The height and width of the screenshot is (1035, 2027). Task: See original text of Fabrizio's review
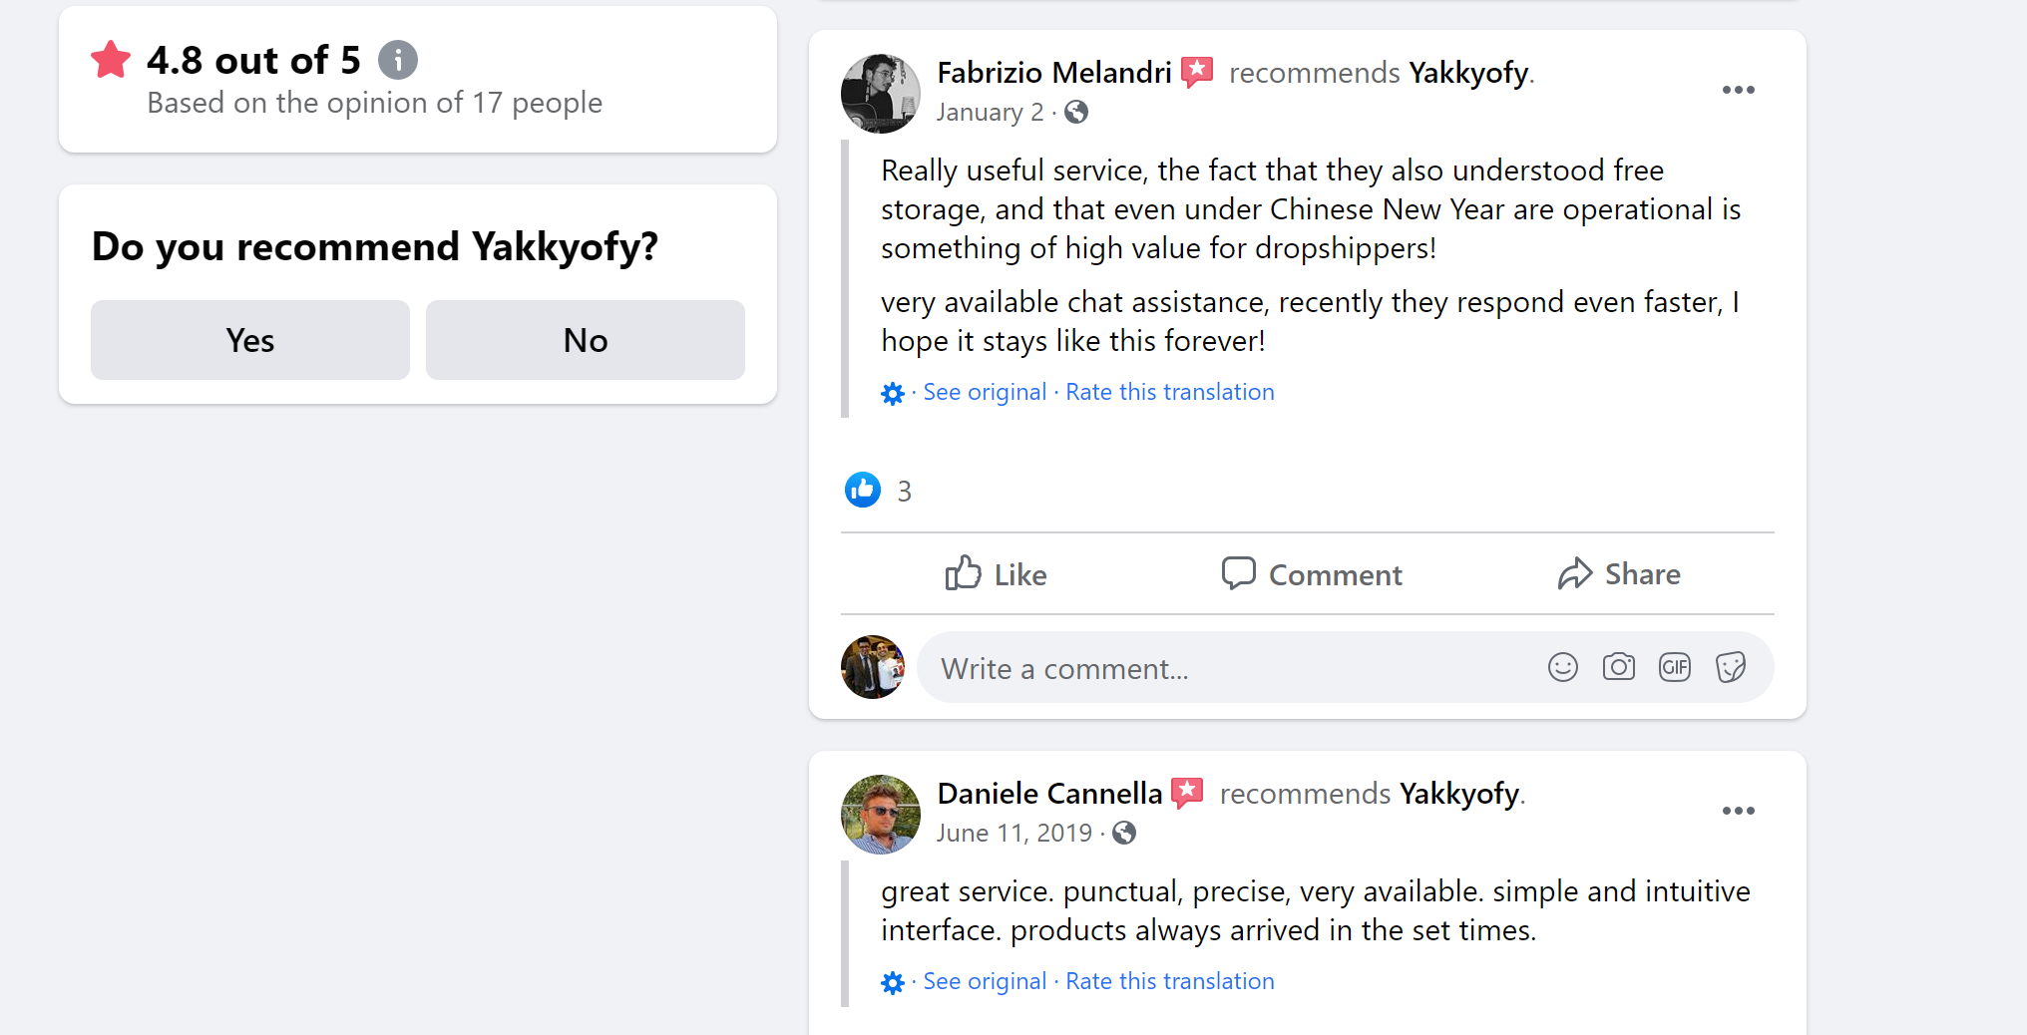tap(985, 392)
